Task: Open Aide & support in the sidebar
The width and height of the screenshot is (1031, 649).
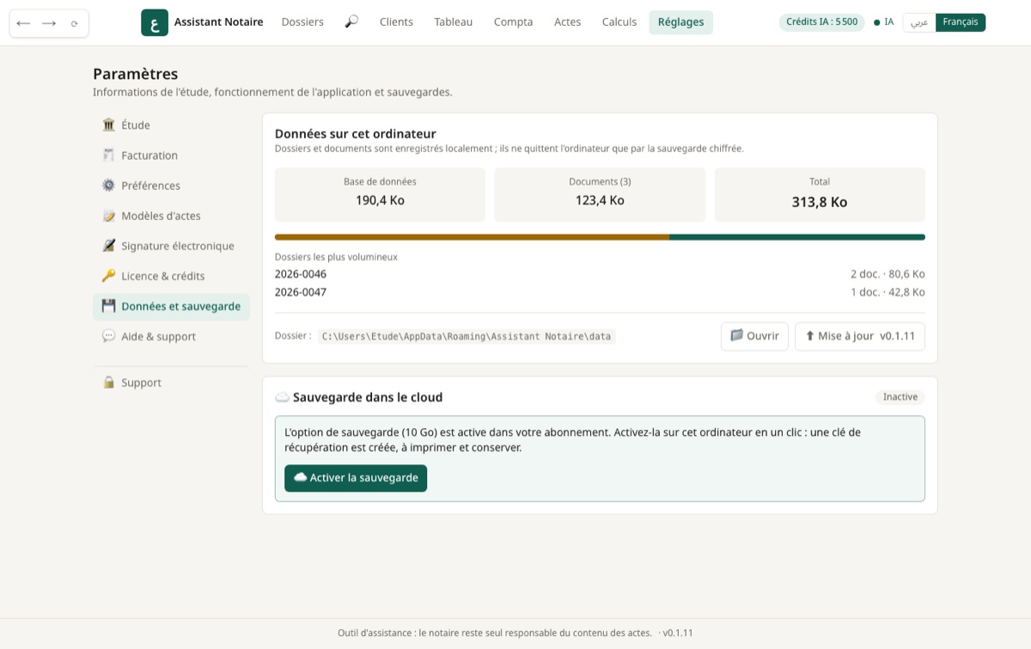Action: click(171, 336)
